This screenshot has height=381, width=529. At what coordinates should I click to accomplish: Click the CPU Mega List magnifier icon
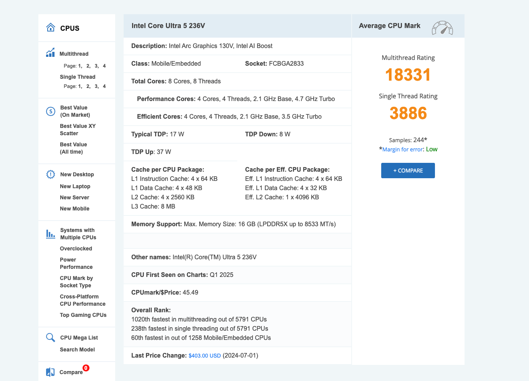pyautogui.click(x=51, y=338)
